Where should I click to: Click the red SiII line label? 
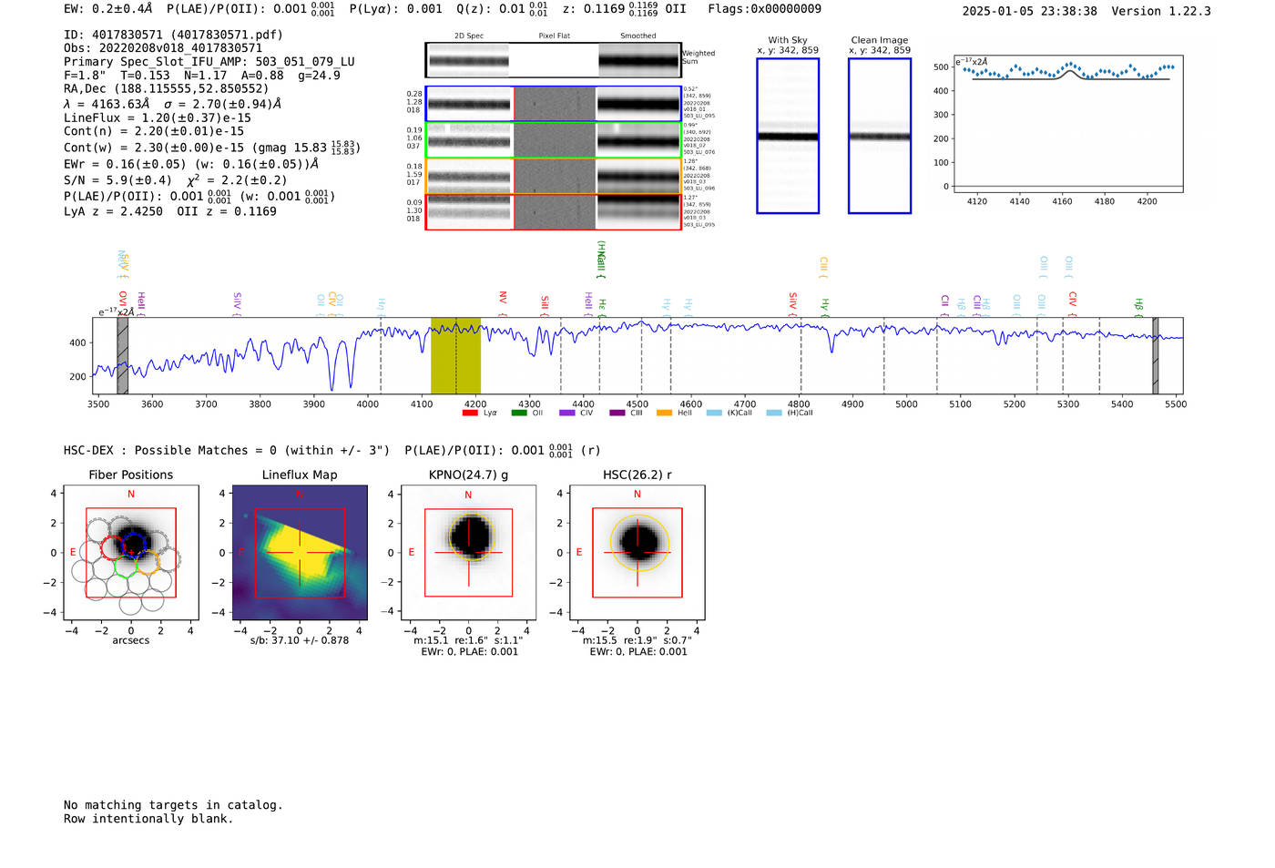click(545, 303)
